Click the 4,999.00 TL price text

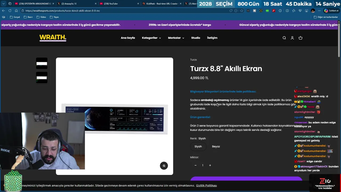[199, 78]
